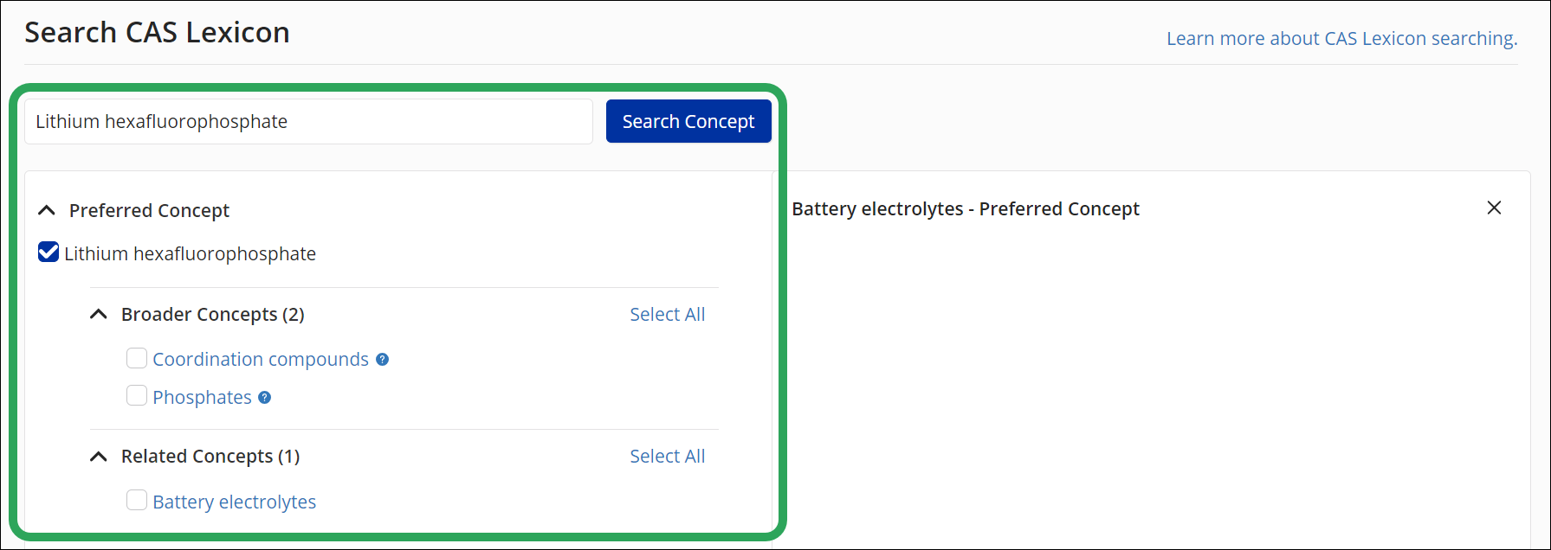
Task: Uncheck the Lithium hexafluorophosphate checkbox
Action: click(x=48, y=253)
